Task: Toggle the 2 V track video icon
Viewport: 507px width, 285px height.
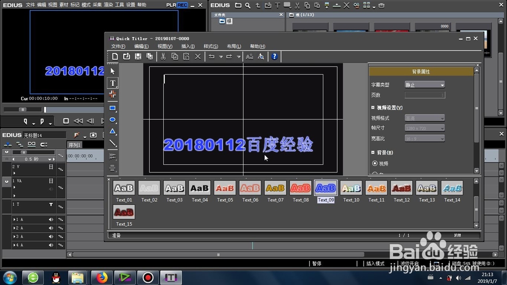Action: click(51, 167)
